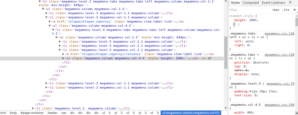
Task: Open megamenu.css:136 source link
Action: pos(279,33)
